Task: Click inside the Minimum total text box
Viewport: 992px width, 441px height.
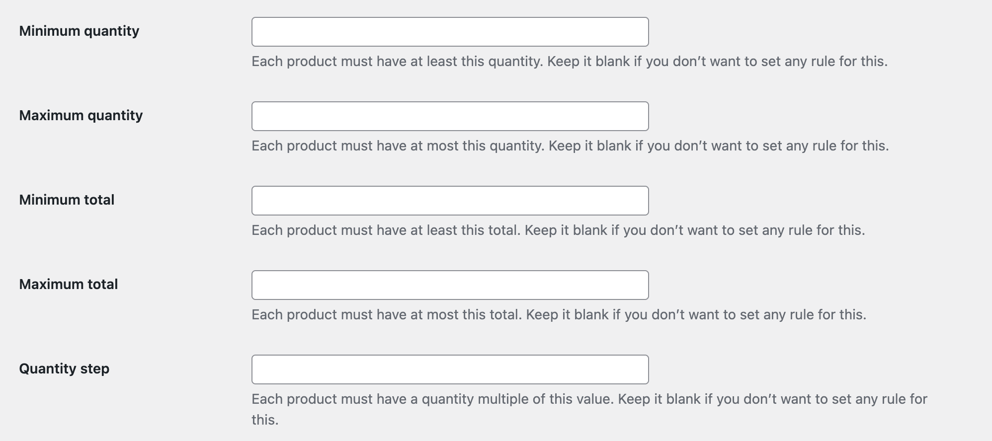Action: (450, 200)
